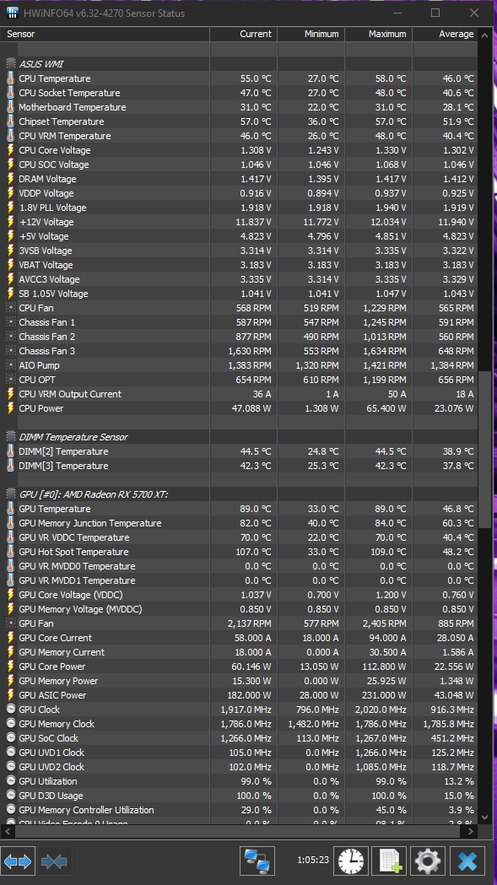
Task: Click the 107.0 °C hot spot current value
Action: 253,552
